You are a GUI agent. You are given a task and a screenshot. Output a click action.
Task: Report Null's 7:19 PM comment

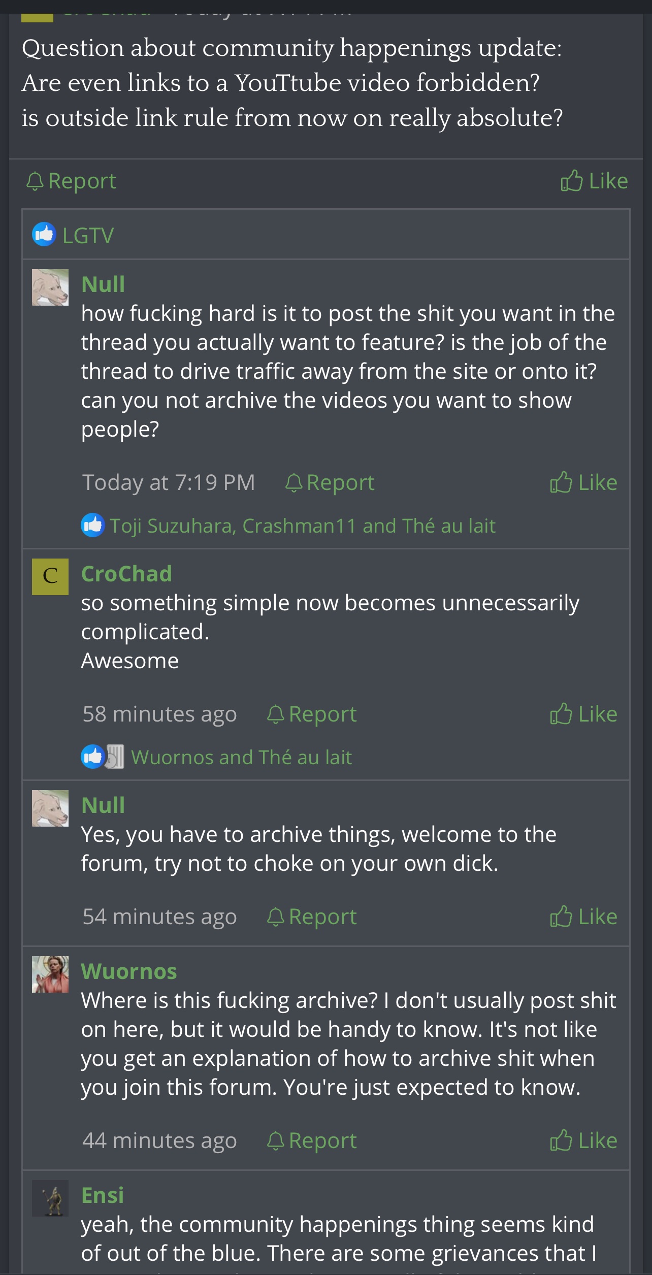(330, 482)
